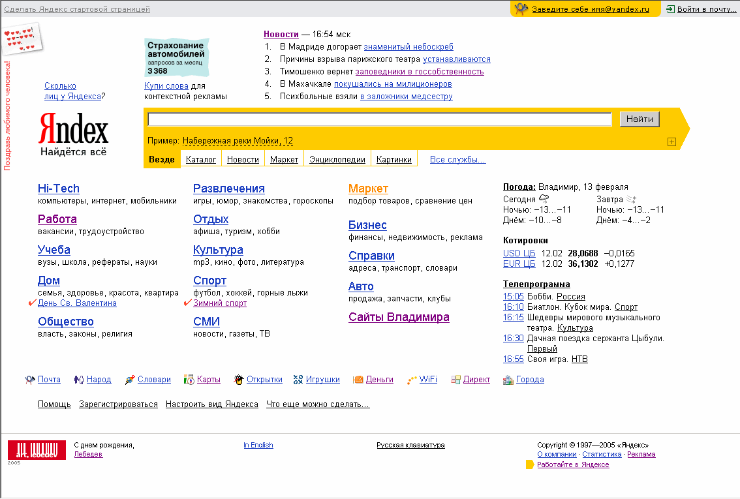Screen dimensions: 740x499
Task: Open the Культура category
Action: [x=218, y=250]
